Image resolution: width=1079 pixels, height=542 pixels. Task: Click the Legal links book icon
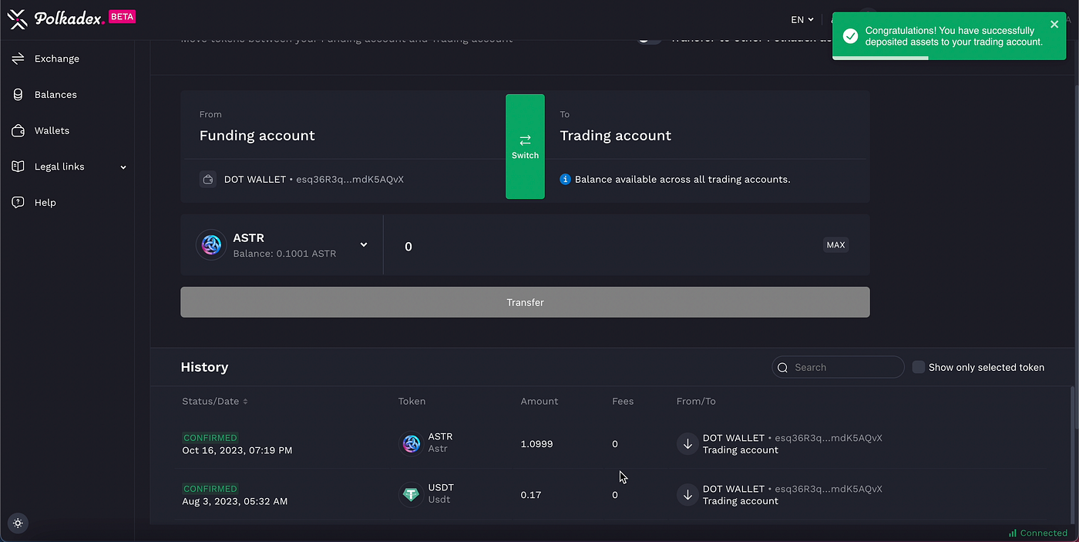point(18,167)
